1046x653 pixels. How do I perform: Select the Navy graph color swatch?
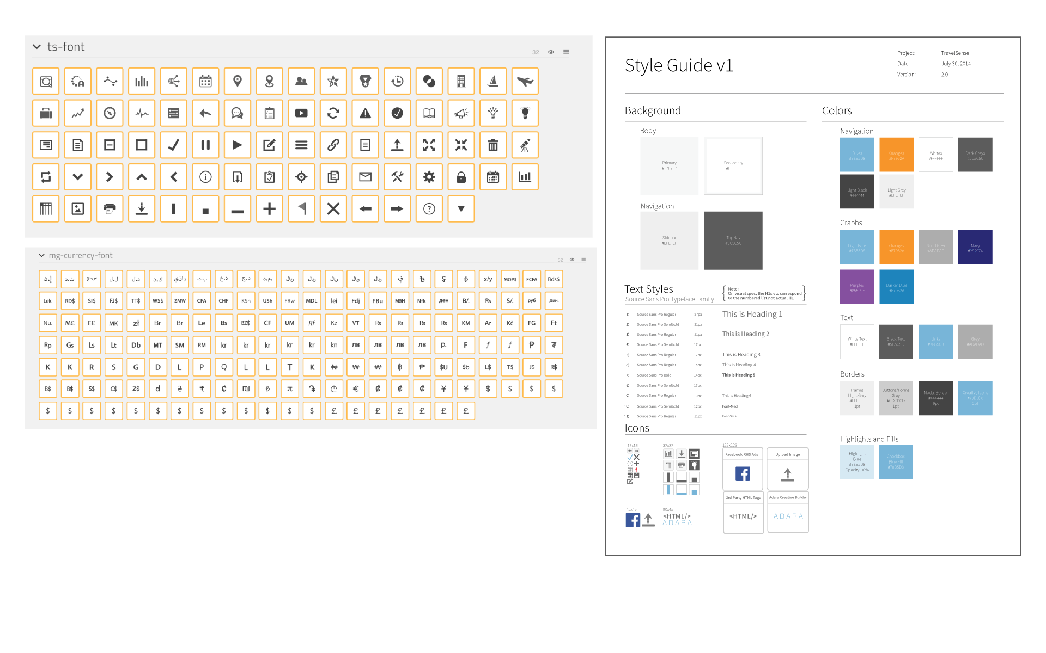click(x=975, y=247)
